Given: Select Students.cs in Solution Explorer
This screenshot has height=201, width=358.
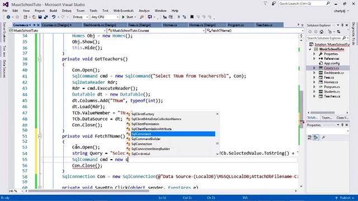Looking at the screenshot, I should click(332, 92).
